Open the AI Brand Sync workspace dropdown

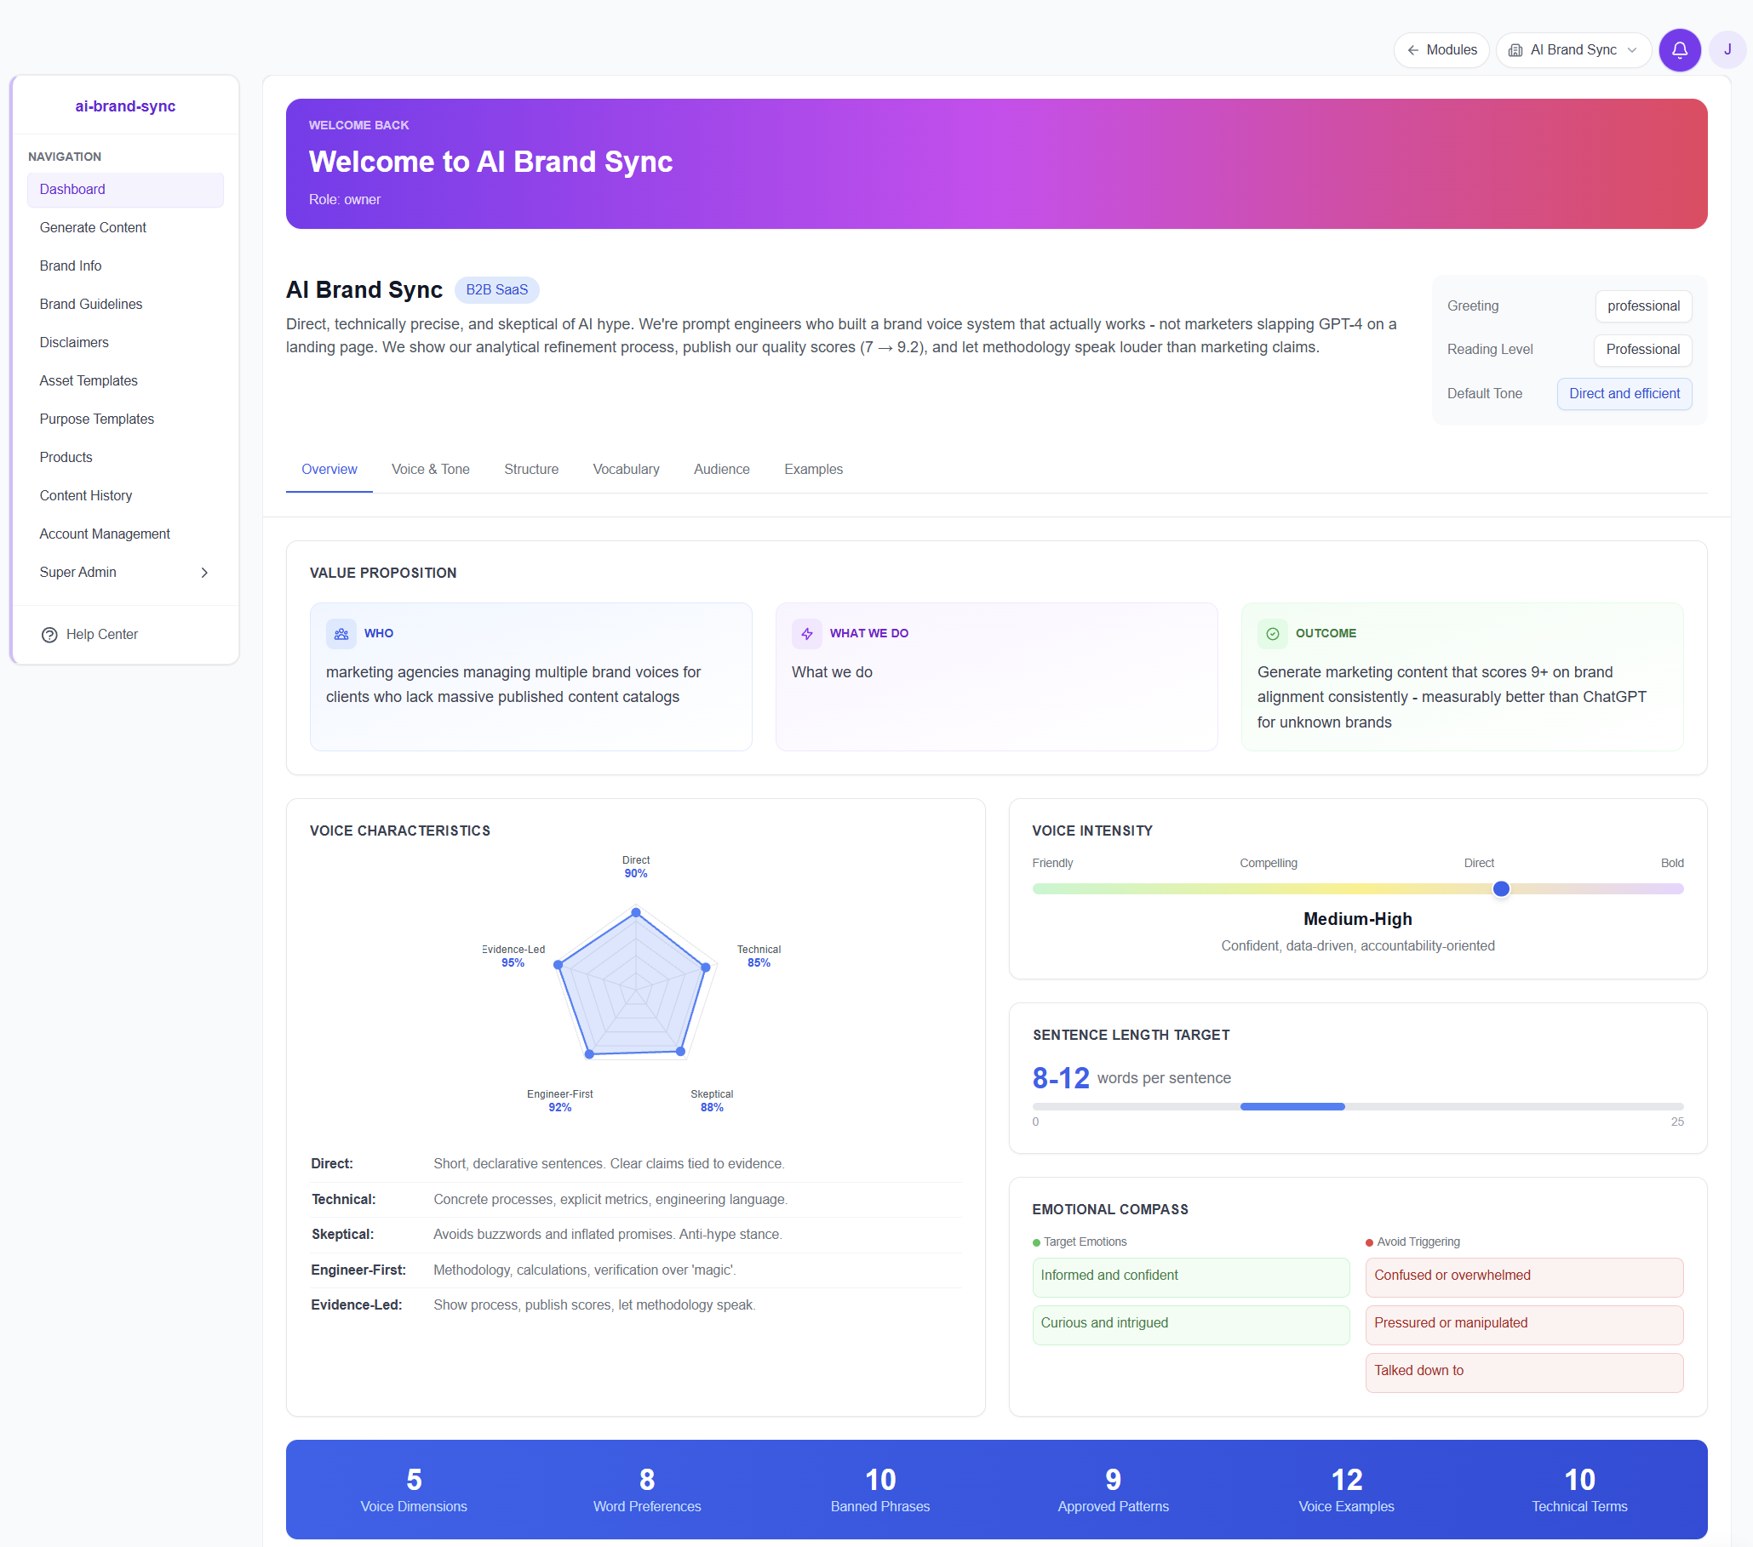click(x=1631, y=49)
